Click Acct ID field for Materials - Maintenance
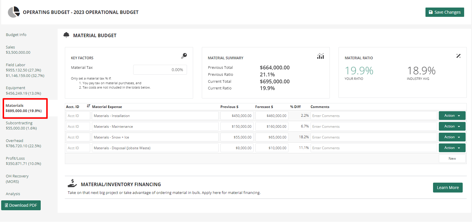The height and width of the screenshot is (223, 472). (78, 126)
